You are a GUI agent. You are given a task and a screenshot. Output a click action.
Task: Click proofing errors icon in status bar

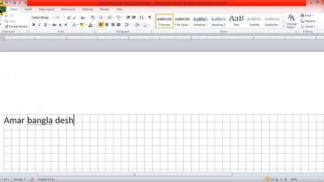(x=31, y=179)
